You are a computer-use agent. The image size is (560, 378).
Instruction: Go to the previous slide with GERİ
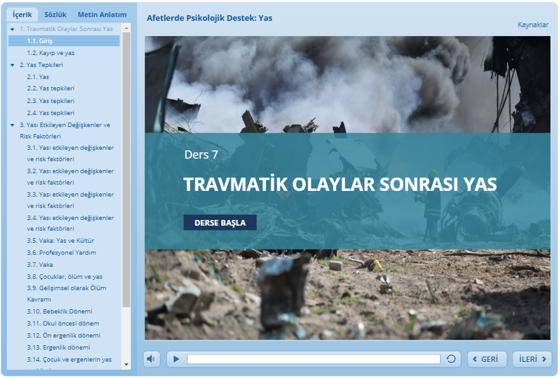(487, 359)
